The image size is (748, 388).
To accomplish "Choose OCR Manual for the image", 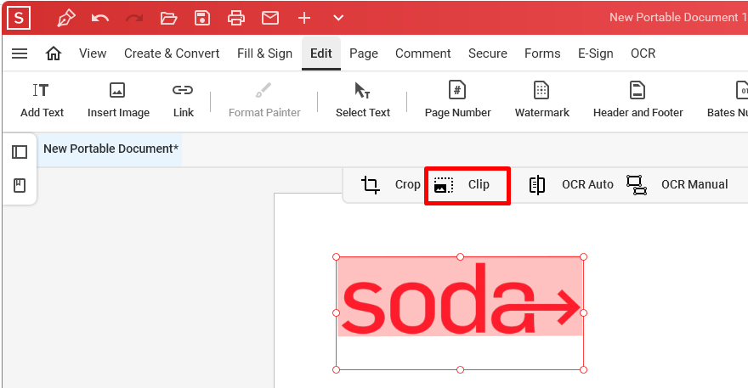I will tap(677, 185).
